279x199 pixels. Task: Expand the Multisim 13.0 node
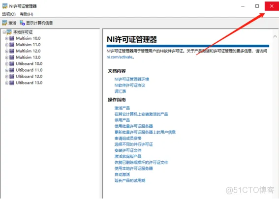coord(7,57)
